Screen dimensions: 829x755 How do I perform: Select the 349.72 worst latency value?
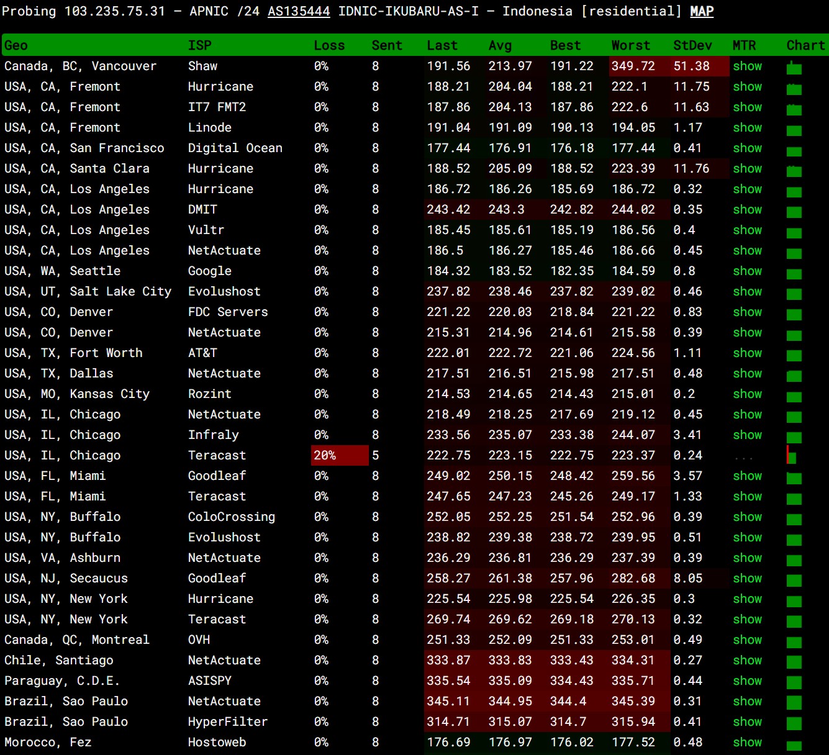click(633, 66)
